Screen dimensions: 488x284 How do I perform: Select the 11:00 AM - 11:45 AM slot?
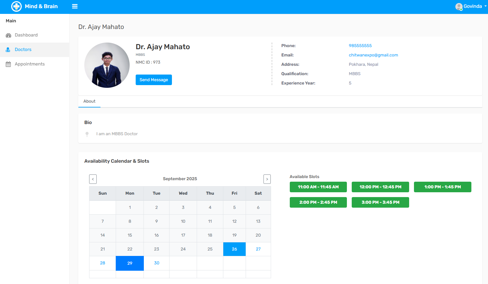click(x=318, y=187)
